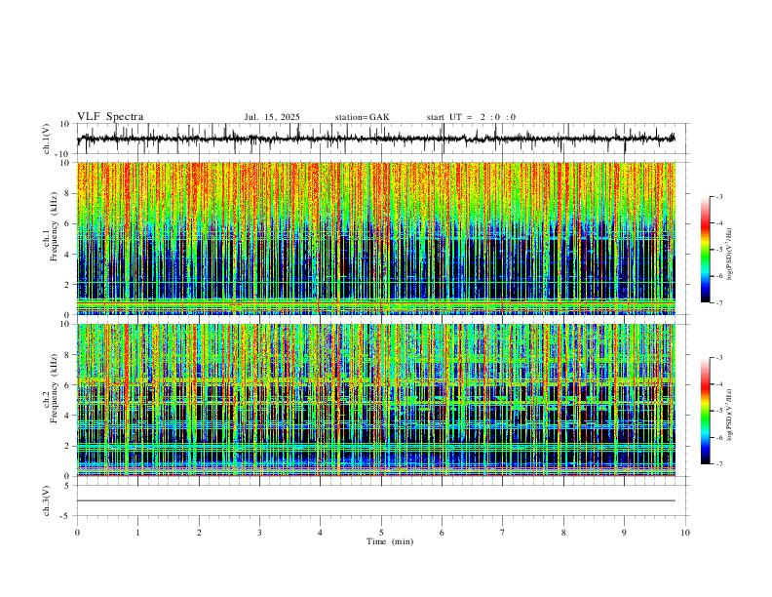Click time axis tick label '10'
This screenshot has height=597, width=772.
(685, 533)
